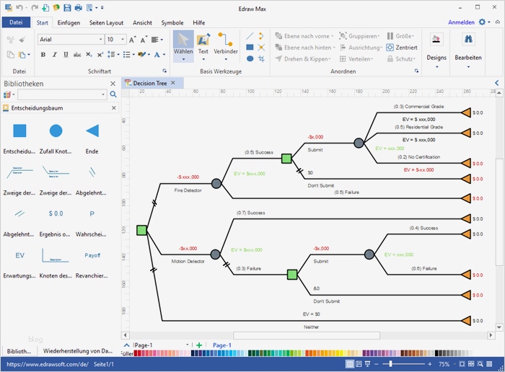The height and width of the screenshot is (372, 505).
Task: Click the print icon in quick access toolbar
Action: click(x=78, y=8)
